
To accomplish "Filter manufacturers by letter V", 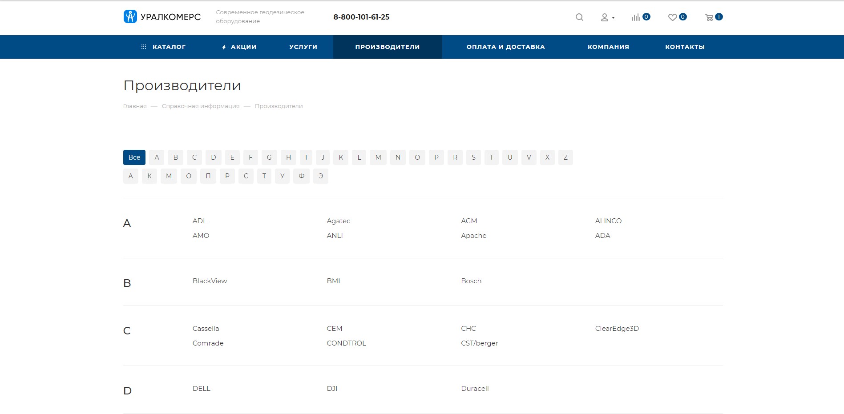I will point(529,157).
